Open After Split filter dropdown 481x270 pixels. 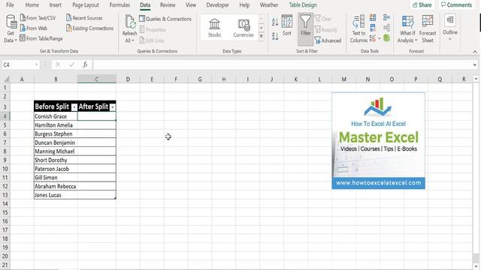113,107
